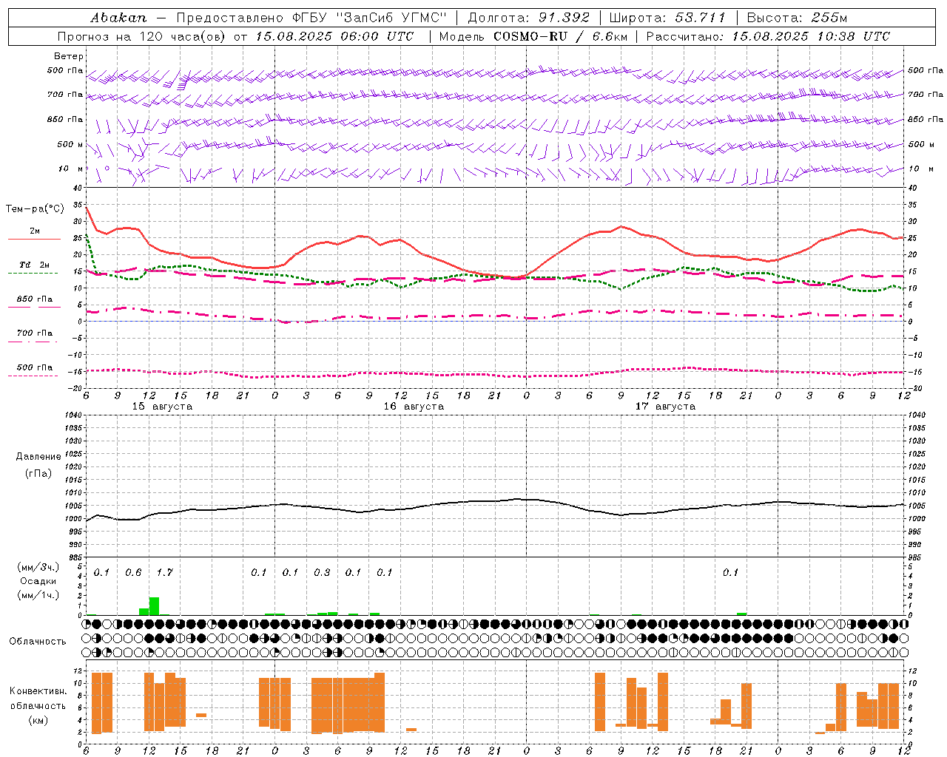Click the "15 августа" date label
The width and height of the screenshot is (947, 757).
(x=161, y=407)
